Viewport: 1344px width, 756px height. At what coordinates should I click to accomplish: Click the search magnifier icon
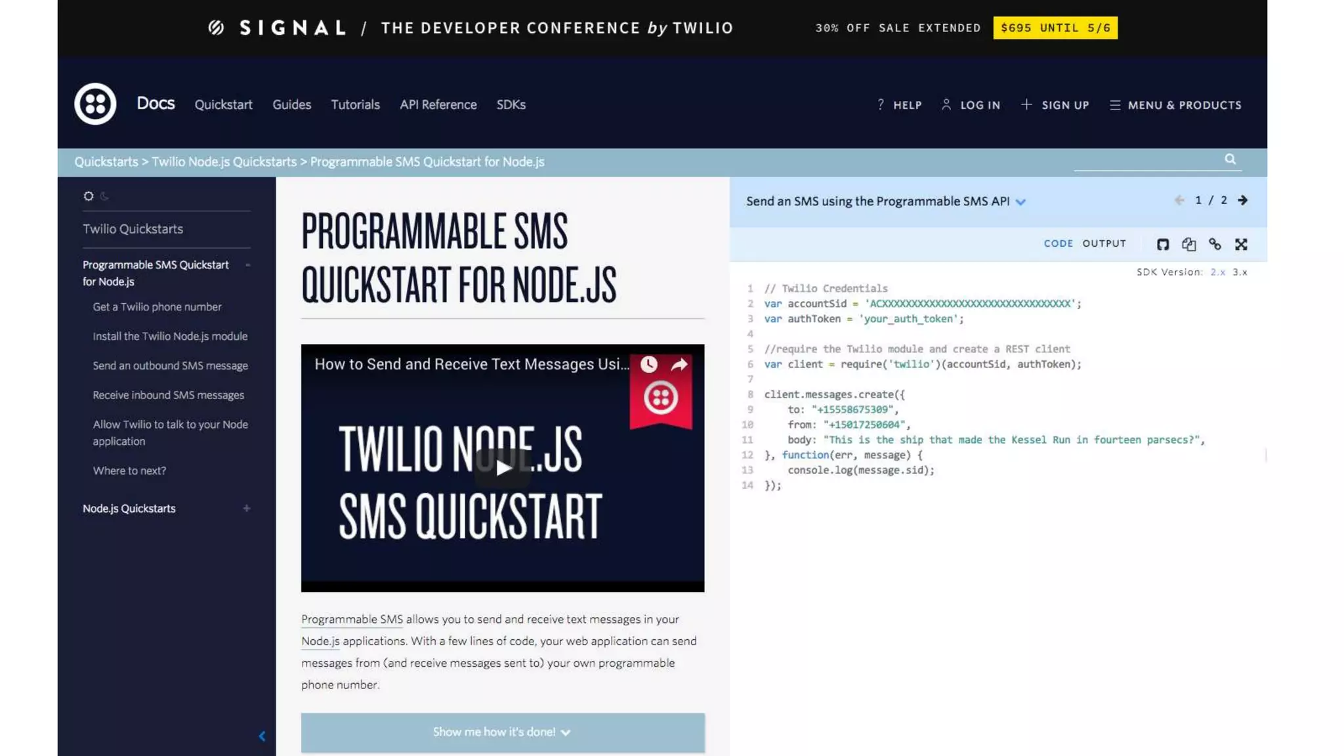click(x=1230, y=159)
